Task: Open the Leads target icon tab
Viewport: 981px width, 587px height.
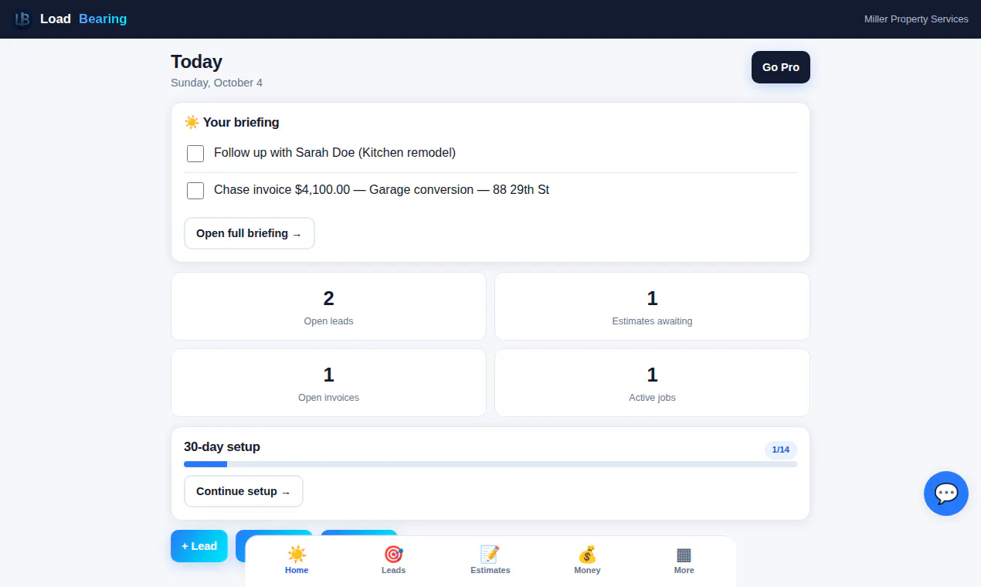Action: tap(393, 560)
